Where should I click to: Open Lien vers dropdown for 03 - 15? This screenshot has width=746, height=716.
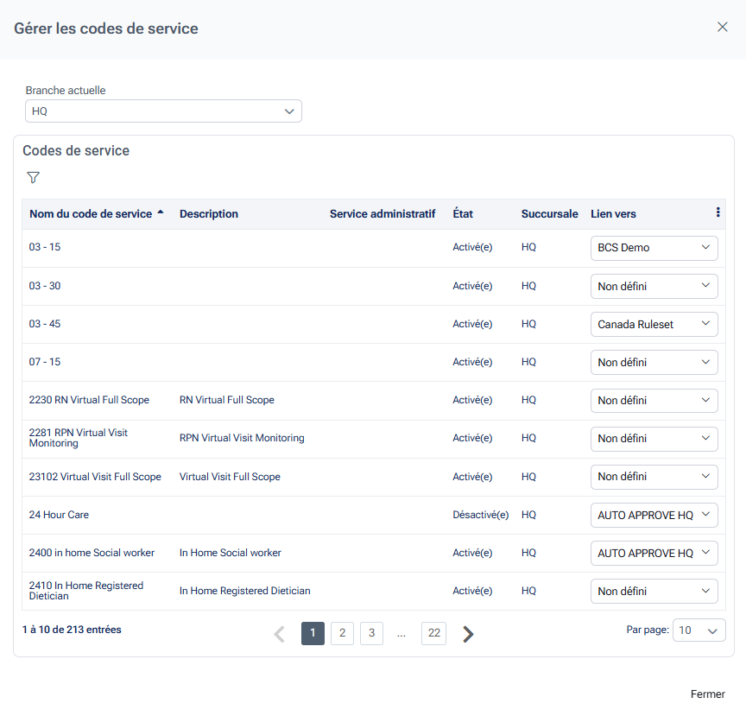coord(654,248)
